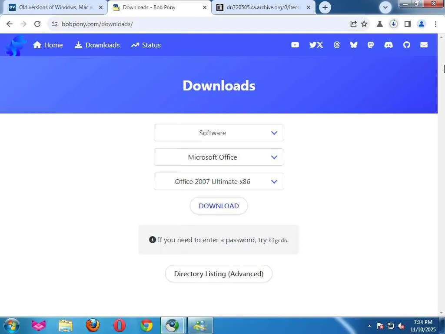Screen dimensions: 445x334
Task: Click the network tray icon
Action: tap(391, 326)
